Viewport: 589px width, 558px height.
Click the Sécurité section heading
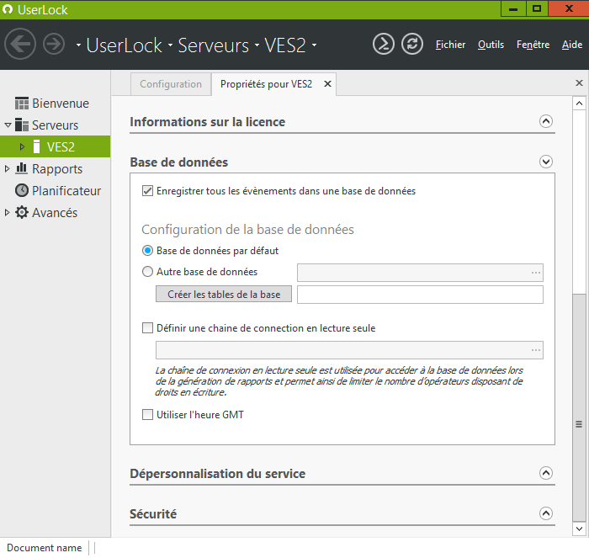pyautogui.click(x=153, y=513)
